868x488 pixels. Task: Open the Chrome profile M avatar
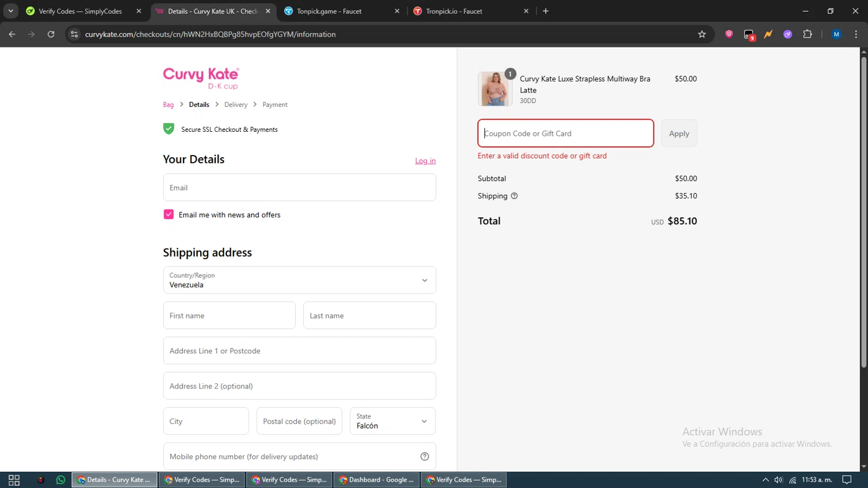tap(836, 34)
